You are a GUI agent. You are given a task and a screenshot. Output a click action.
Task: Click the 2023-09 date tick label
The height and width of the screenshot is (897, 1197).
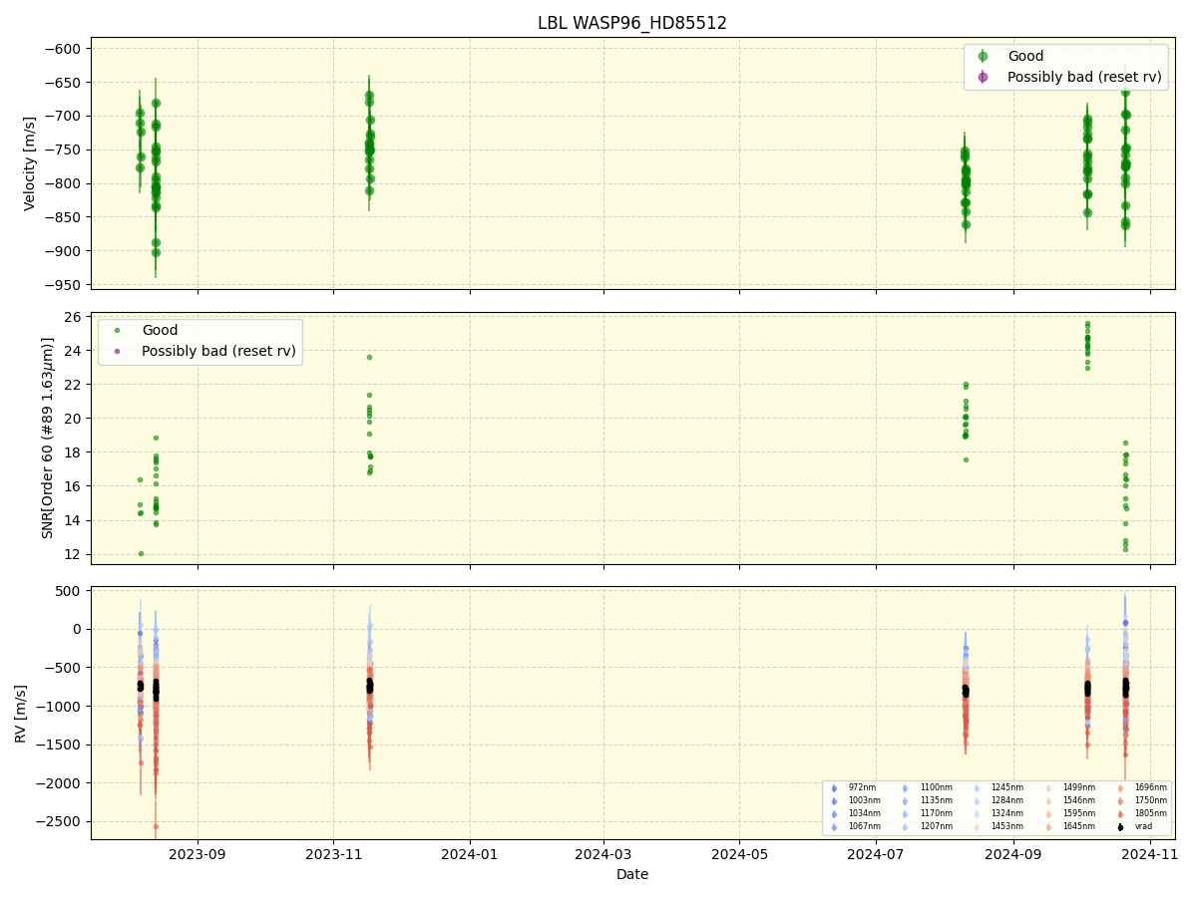tap(198, 854)
